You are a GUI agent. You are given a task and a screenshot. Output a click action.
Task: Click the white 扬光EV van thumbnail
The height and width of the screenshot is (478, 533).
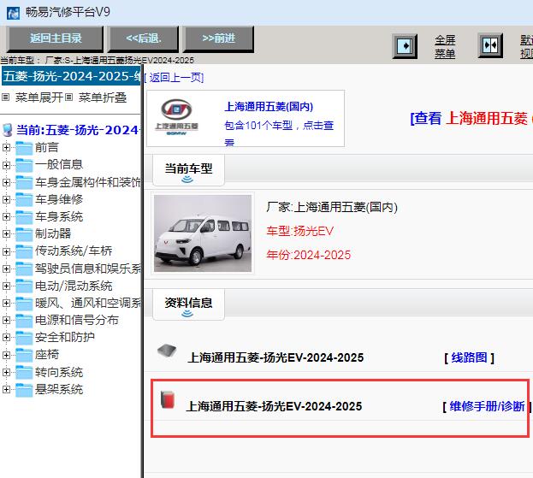pyautogui.click(x=203, y=233)
